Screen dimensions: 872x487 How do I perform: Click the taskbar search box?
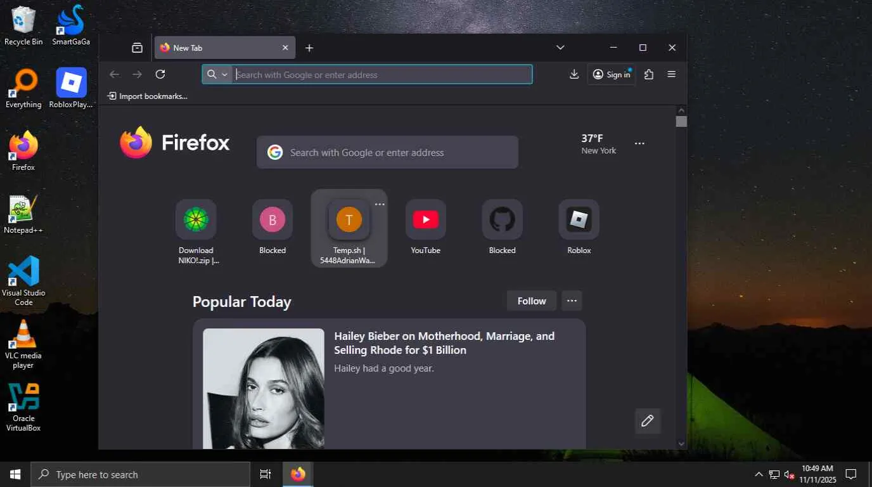pos(140,474)
